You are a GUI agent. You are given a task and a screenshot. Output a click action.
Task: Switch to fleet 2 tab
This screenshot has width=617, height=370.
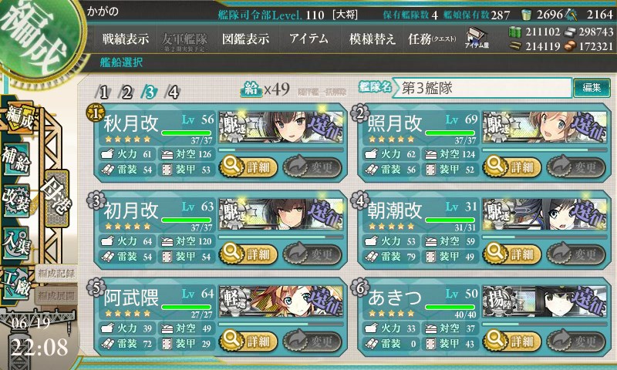[126, 92]
